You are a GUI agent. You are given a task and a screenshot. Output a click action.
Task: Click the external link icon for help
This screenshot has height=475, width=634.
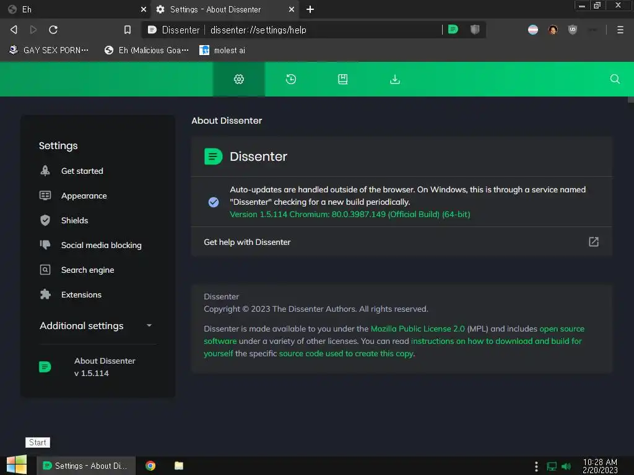click(593, 242)
